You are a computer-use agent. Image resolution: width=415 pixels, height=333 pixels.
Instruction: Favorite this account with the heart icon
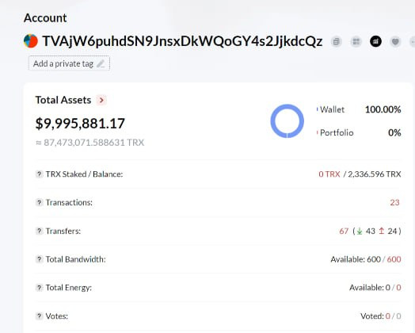point(395,41)
